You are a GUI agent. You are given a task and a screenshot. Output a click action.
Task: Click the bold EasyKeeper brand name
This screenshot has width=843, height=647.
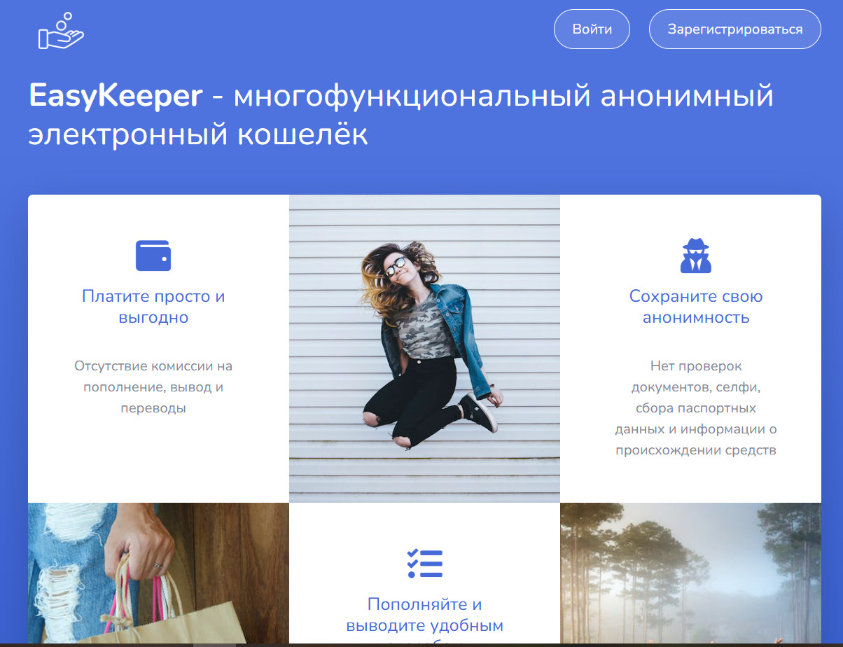(116, 96)
